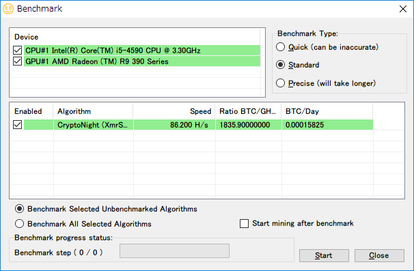
Task: Select Precise benchmark type
Action: click(280, 83)
